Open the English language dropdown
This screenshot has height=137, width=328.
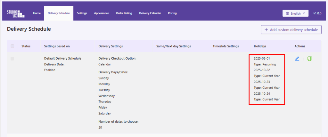(295, 13)
